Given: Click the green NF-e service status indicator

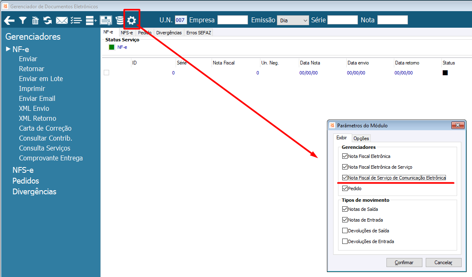Looking at the screenshot, I should pyautogui.click(x=112, y=47).
